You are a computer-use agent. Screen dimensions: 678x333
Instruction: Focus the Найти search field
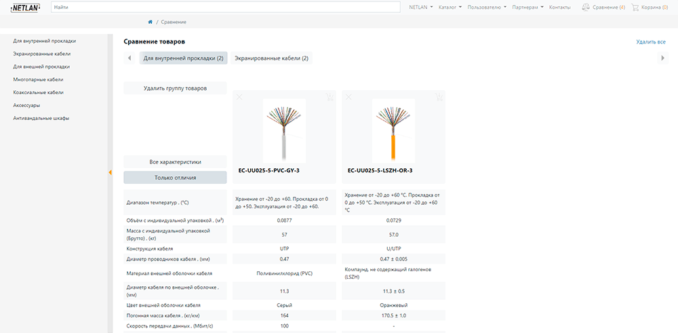coord(225,7)
